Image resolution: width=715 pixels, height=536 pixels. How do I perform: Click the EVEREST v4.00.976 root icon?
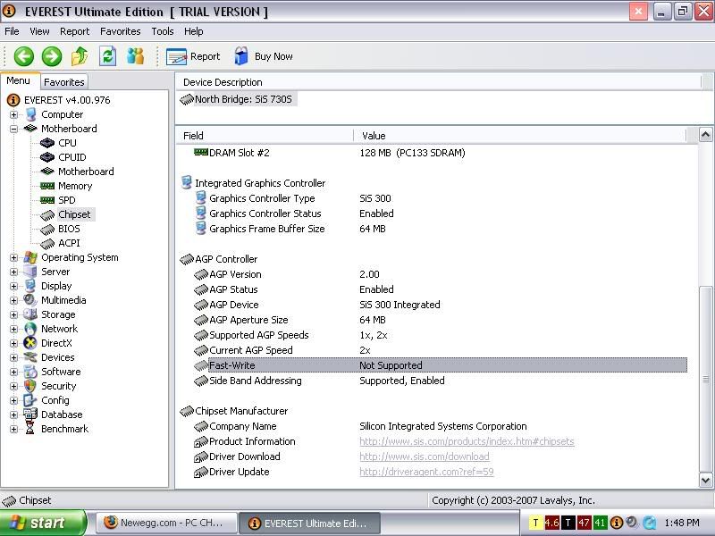[x=13, y=100]
